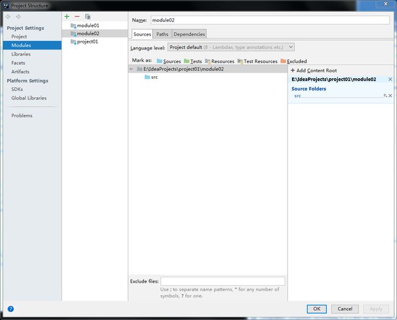Open Modules under Project Settings
Image resolution: width=397 pixels, height=320 pixels.
32,45
